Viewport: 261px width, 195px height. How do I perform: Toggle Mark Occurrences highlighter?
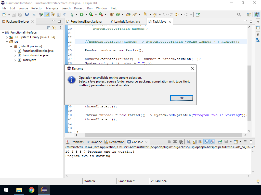point(47,15)
